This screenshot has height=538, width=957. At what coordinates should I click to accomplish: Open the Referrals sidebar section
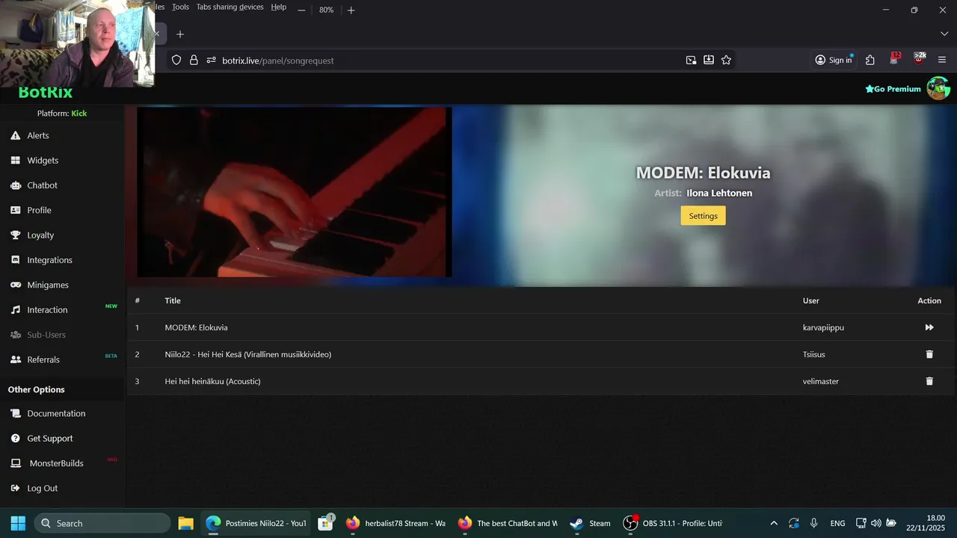coord(43,359)
